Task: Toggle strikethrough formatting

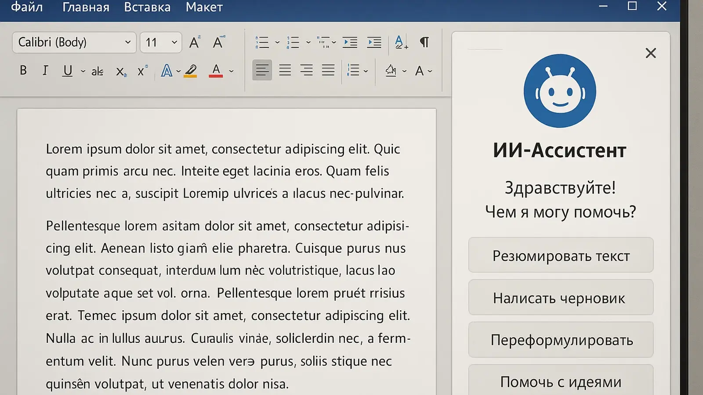Action: point(98,71)
